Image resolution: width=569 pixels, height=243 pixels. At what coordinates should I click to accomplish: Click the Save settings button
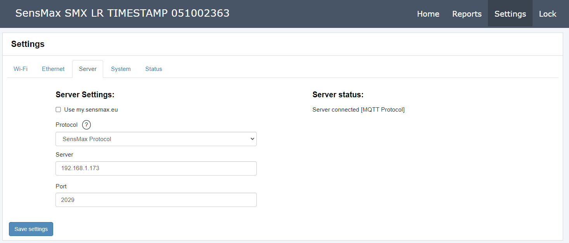[x=31, y=229]
